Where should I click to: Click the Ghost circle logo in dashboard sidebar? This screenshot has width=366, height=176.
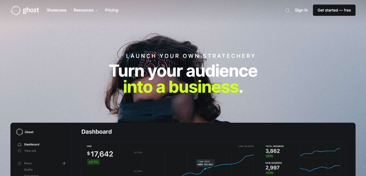tap(20, 132)
